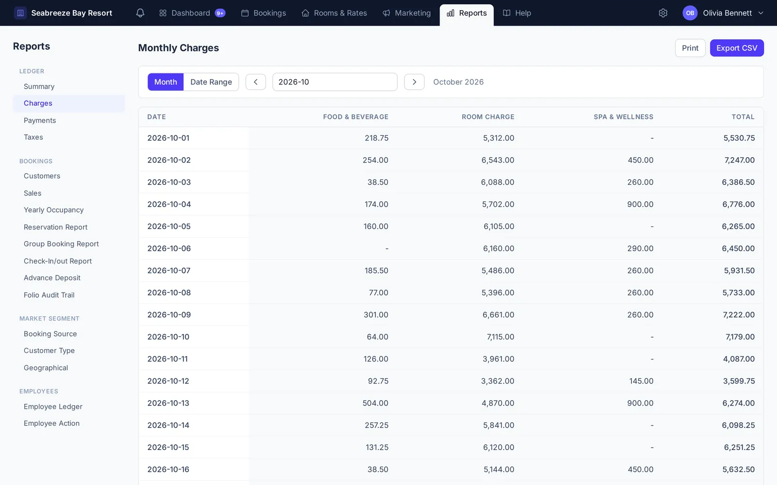This screenshot has width=777, height=485.
Task: Open the Customers report
Action: tap(68, 176)
